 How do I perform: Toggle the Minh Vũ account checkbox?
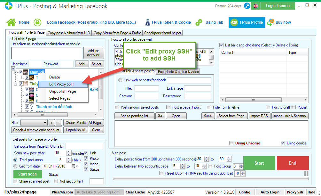click(21, 72)
